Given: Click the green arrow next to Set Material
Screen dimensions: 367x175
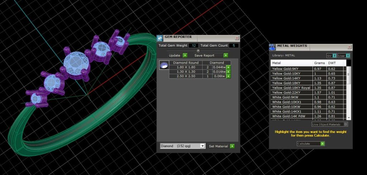Looking at the screenshot, I should click(x=232, y=146).
